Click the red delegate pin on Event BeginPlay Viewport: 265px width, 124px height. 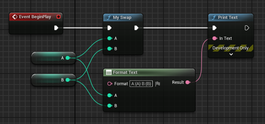pyautogui.click(x=58, y=17)
